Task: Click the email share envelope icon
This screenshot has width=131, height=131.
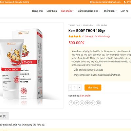Action: 82,103
